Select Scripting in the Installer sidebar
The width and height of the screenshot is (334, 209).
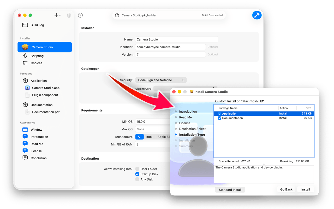coord(37,56)
